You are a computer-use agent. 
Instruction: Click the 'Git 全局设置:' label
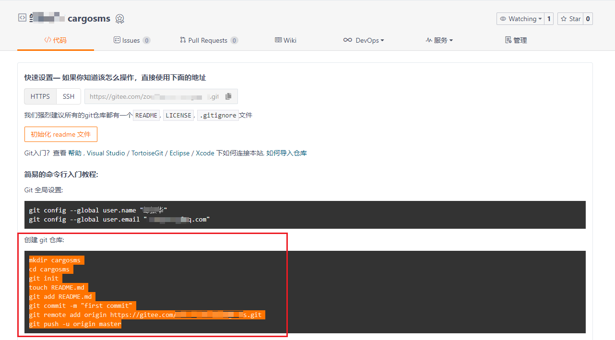(44, 190)
